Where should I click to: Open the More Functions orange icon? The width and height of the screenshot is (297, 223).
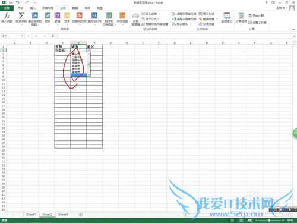pyautogui.click(x=122, y=18)
